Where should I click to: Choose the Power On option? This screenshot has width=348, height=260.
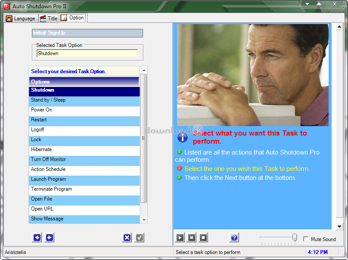[x=84, y=111]
